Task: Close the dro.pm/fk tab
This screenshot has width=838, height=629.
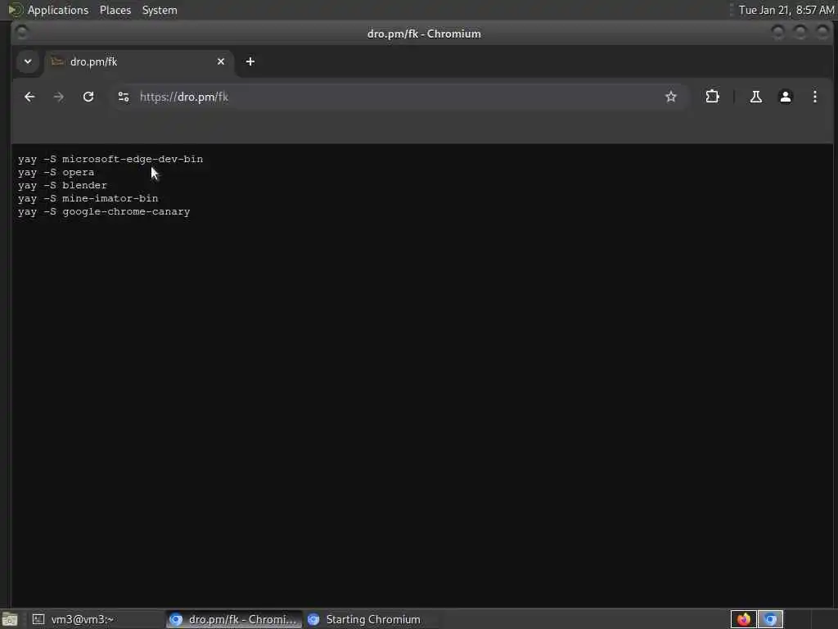Action: click(x=221, y=61)
